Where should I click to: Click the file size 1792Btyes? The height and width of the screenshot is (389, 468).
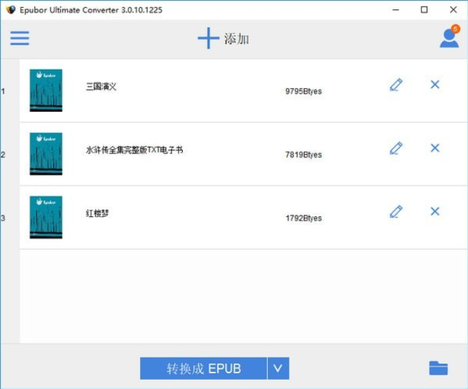click(x=304, y=218)
